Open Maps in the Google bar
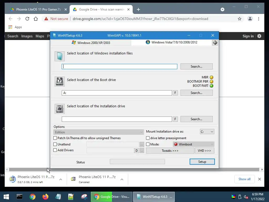Image resolution: width=269 pixels, height=202 pixels. [x=40, y=36]
